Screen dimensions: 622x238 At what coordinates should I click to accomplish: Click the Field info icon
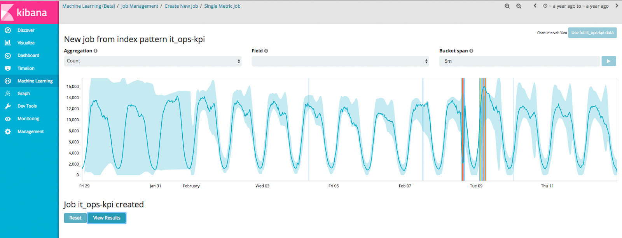[266, 51]
